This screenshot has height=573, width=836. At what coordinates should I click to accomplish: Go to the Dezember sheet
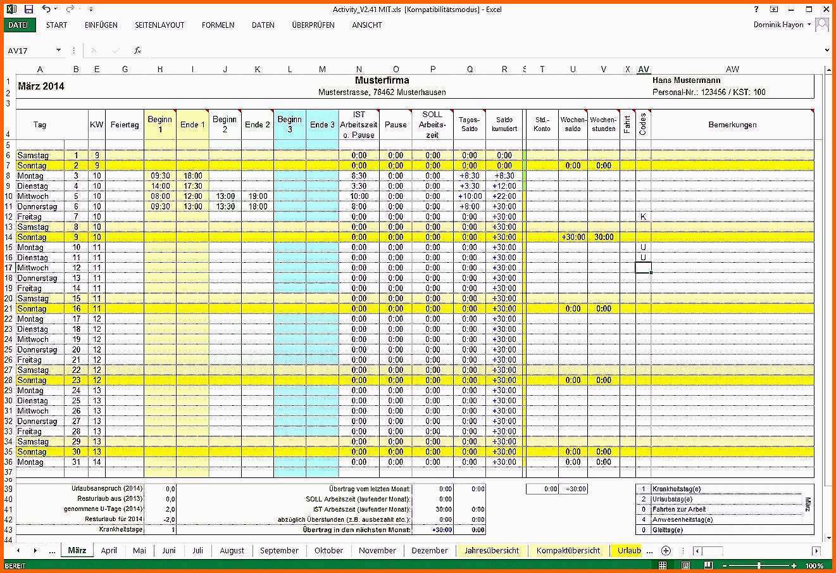coord(430,551)
